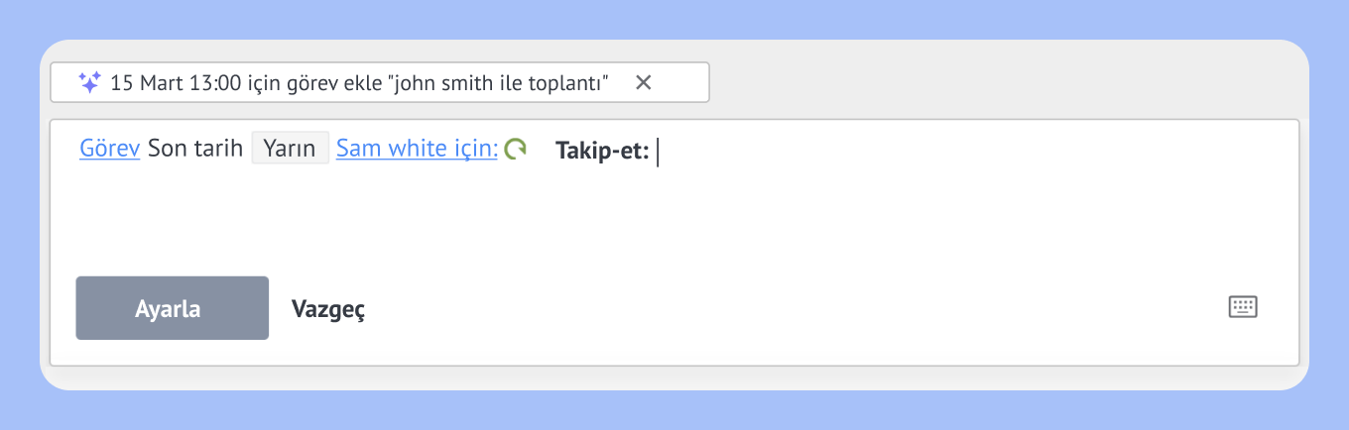
Task: Cancel editing with Vazgeç
Action: pyautogui.click(x=328, y=309)
